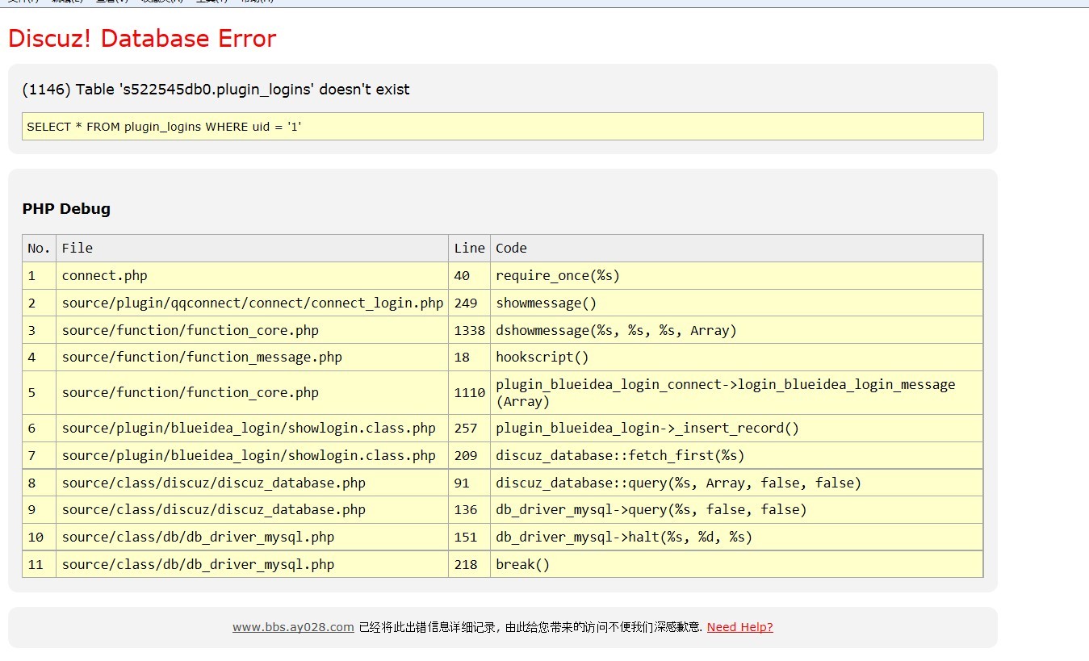1089x661 pixels.
Task: Click the function_message.php file path cell
Action: (x=202, y=358)
